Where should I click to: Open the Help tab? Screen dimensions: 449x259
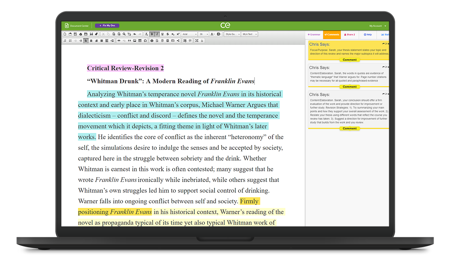point(368,35)
